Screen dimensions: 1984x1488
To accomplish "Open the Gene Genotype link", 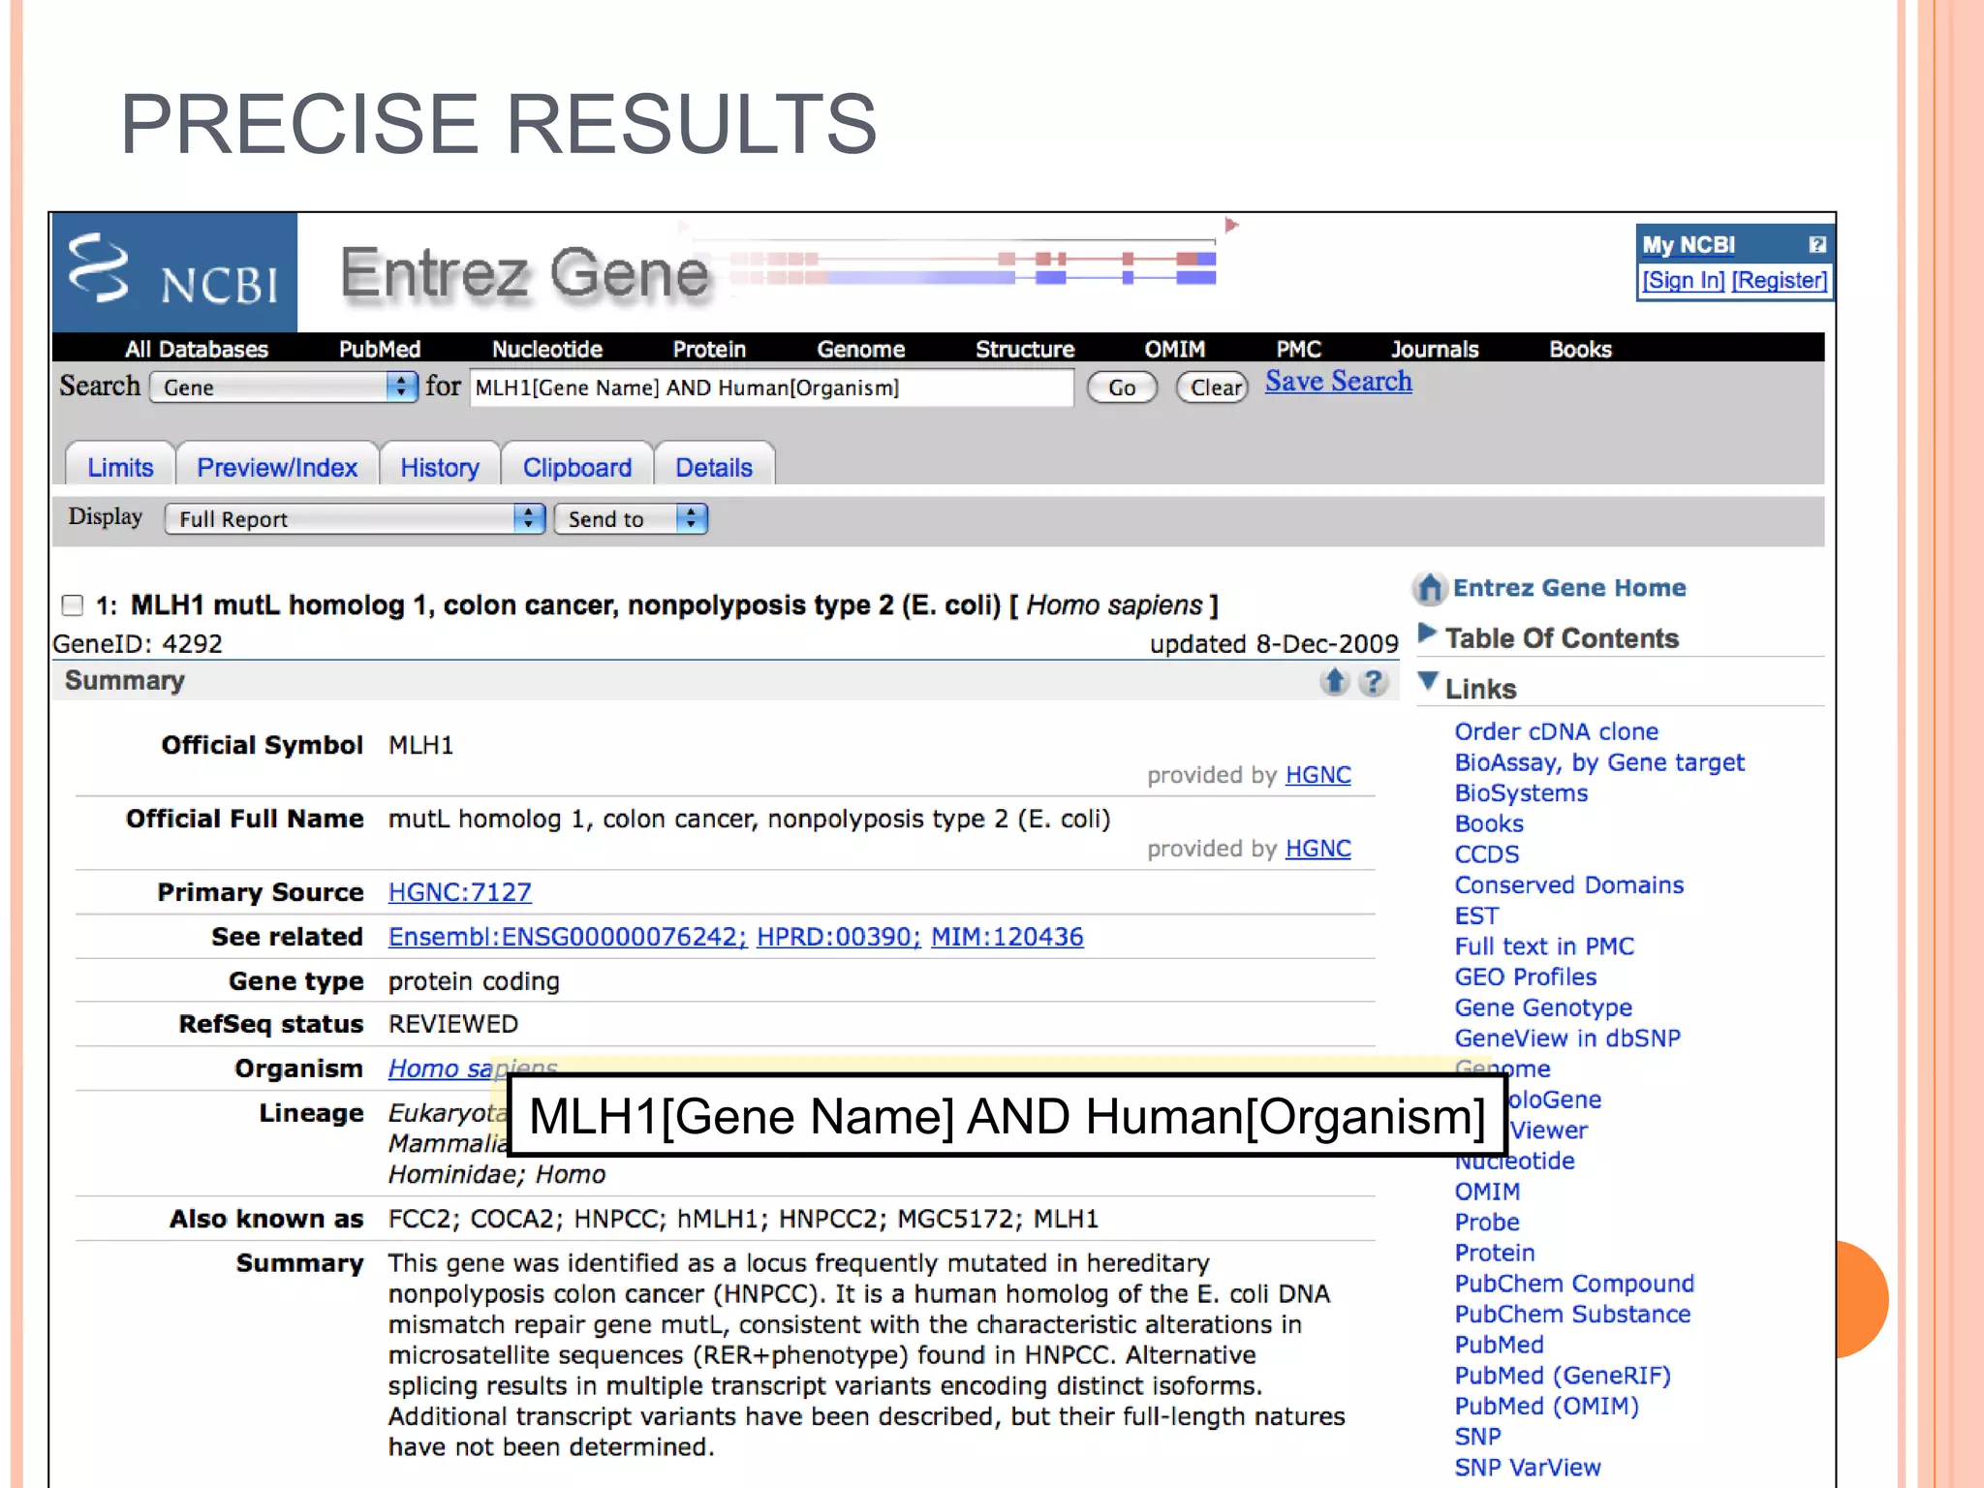I will click(x=1543, y=1007).
